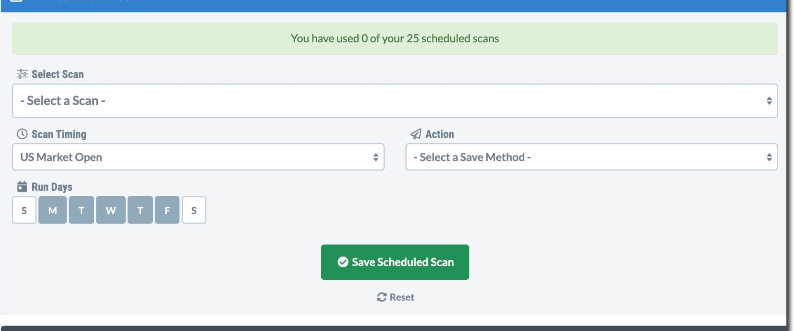Click the Reset link
This screenshot has height=331, width=794.
click(395, 297)
